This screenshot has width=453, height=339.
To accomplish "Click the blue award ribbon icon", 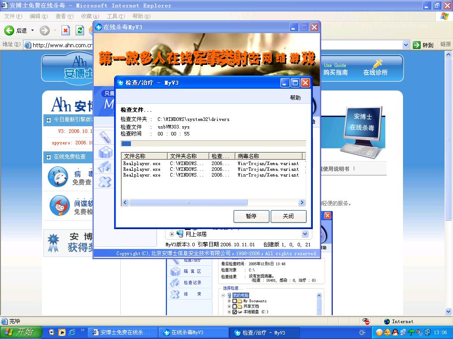I will tap(53, 243).
